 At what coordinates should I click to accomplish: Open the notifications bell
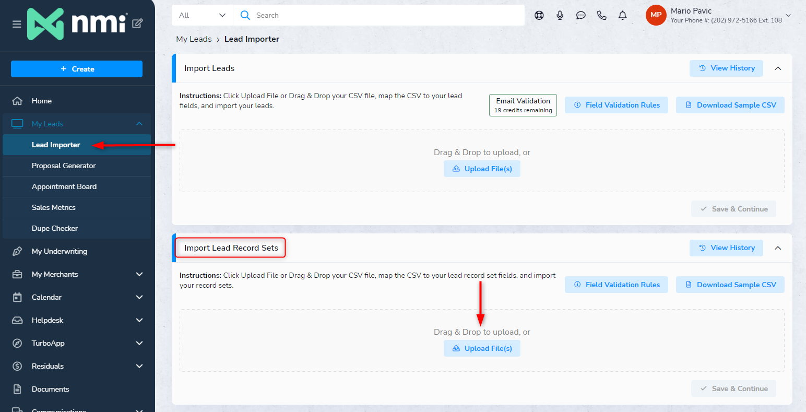tap(623, 15)
